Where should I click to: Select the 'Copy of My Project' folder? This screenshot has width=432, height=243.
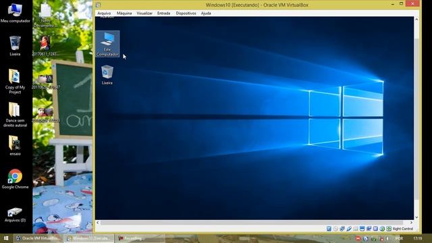[x=15, y=82]
